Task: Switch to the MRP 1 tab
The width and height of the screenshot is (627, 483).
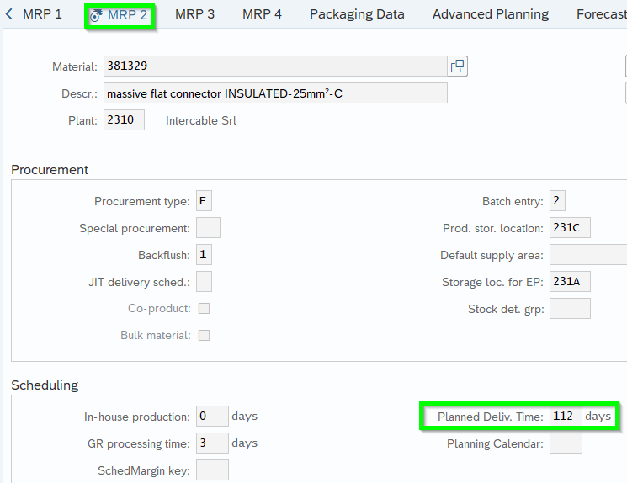Action: tap(42, 14)
